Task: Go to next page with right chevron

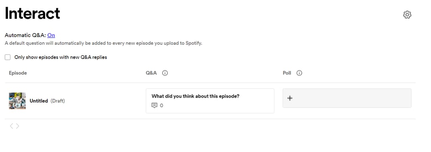Action: pos(18,126)
